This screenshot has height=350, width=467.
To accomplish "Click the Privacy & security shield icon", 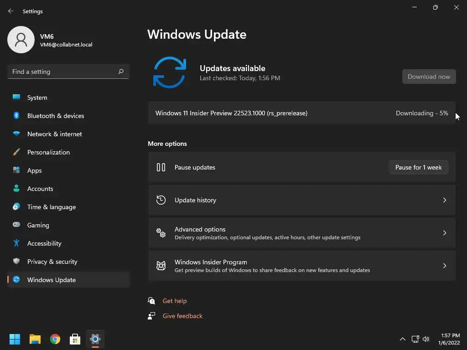I will point(16,261).
